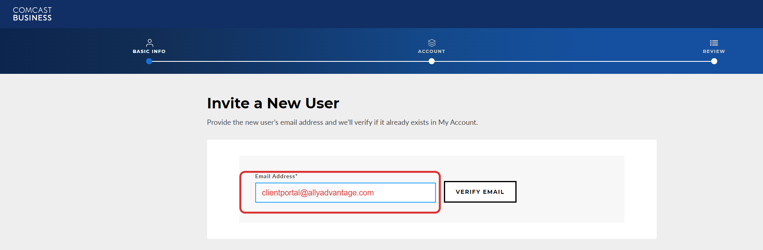This screenshot has width=763, height=250.
Task: Click the Comcast Business logo
Action: click(x=32, y=14)
